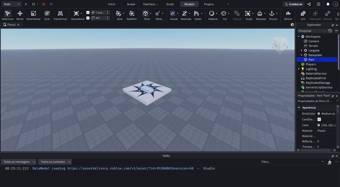Click the Cor color palette icon
The image size is (340, 187).
point(224,13)
